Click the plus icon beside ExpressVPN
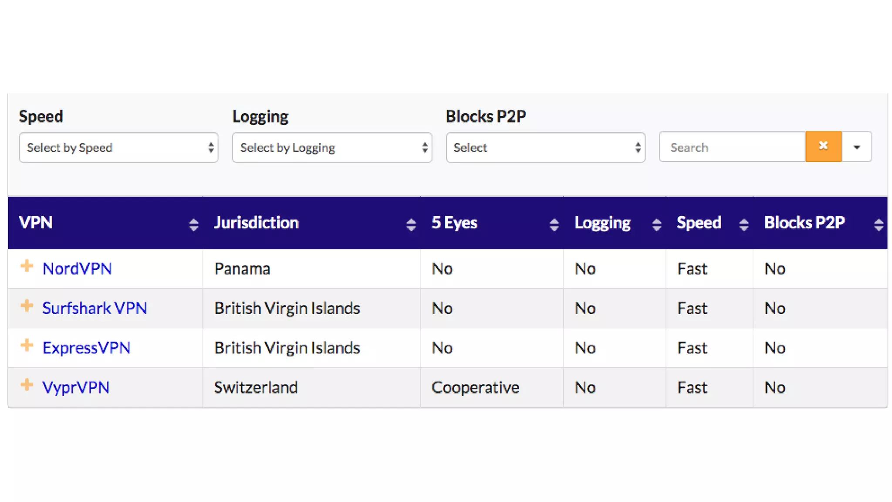892x502 pixels. tap(27, 345)
